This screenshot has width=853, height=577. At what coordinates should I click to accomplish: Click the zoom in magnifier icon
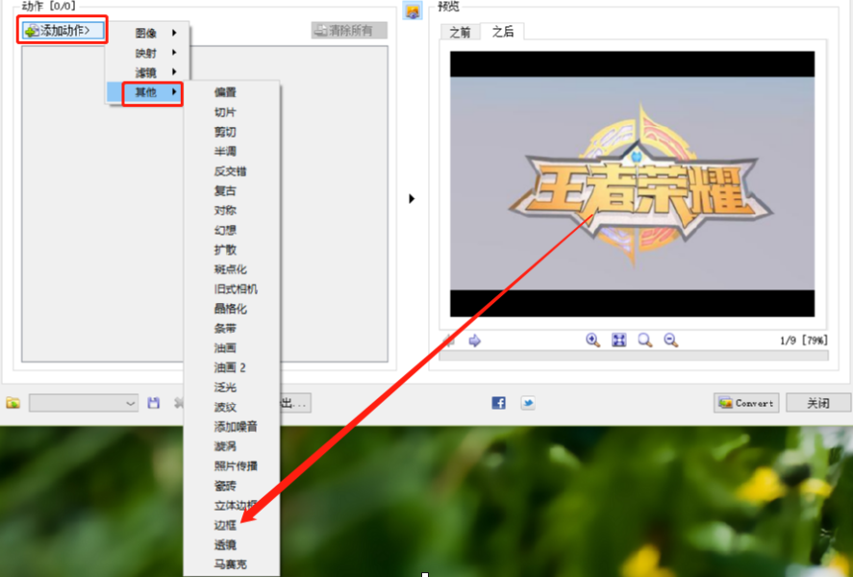(x=592, y=340)
